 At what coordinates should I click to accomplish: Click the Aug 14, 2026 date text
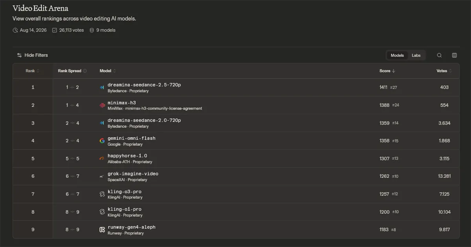(x=33, y=30)
